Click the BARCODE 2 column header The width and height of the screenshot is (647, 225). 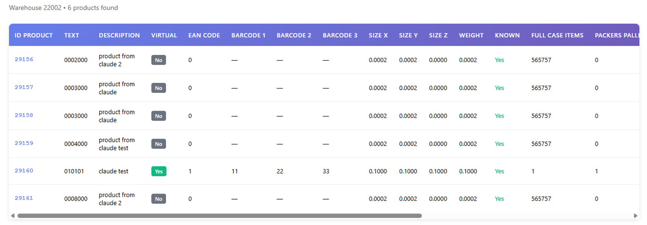pyautogui.click(x=293, y=35)
